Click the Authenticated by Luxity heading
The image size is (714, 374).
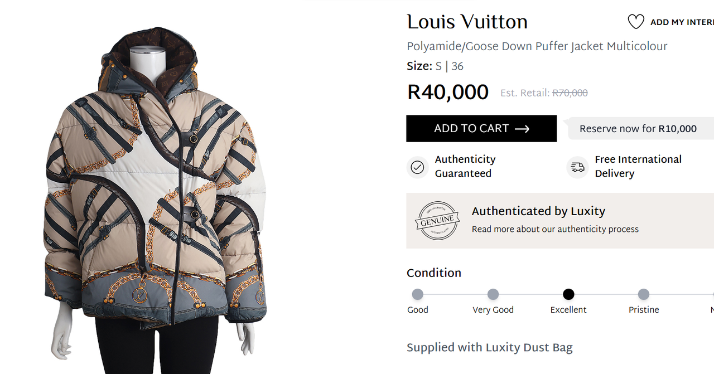pyautogui.click(x=538, y=211)
